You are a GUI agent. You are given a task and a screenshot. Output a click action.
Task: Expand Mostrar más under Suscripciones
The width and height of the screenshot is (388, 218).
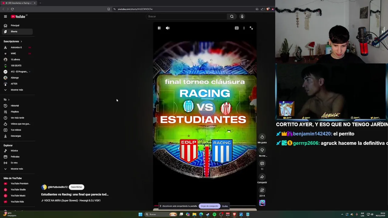point(17,90)
